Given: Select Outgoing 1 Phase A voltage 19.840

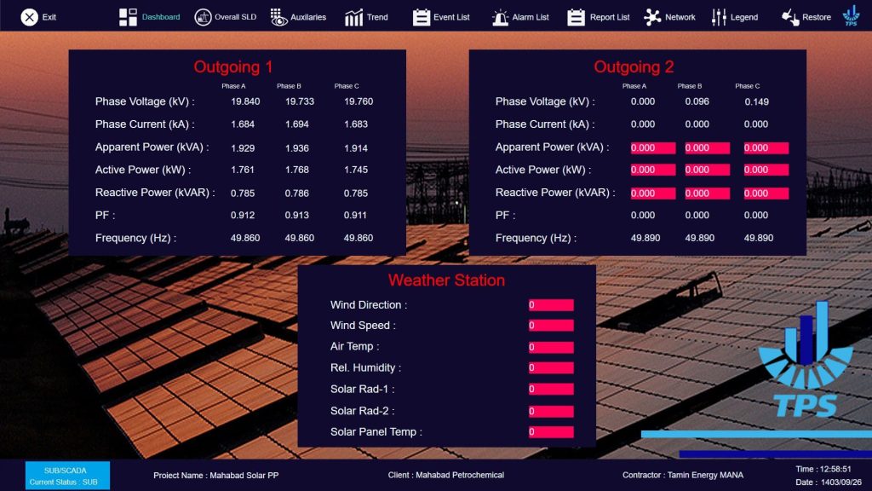Looking at the screenshot, I should click(x=245, y=101).
